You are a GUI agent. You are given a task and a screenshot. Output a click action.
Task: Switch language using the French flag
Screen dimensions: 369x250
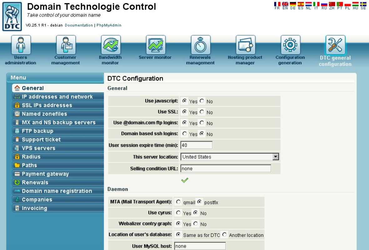pos(277,5)
